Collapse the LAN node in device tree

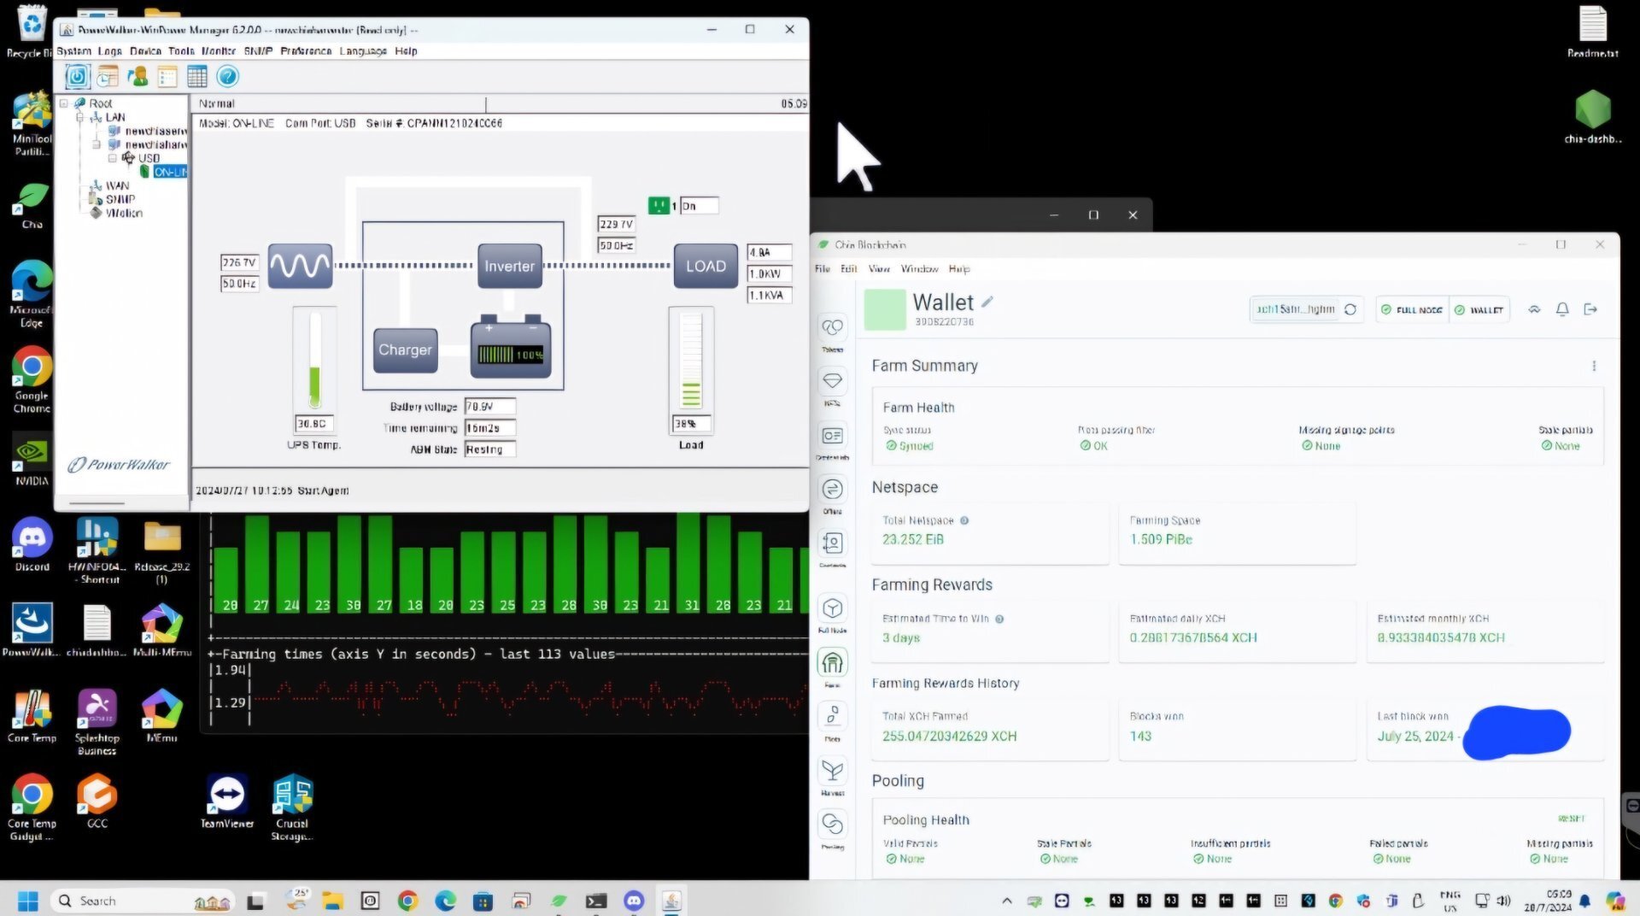point(80,117)
